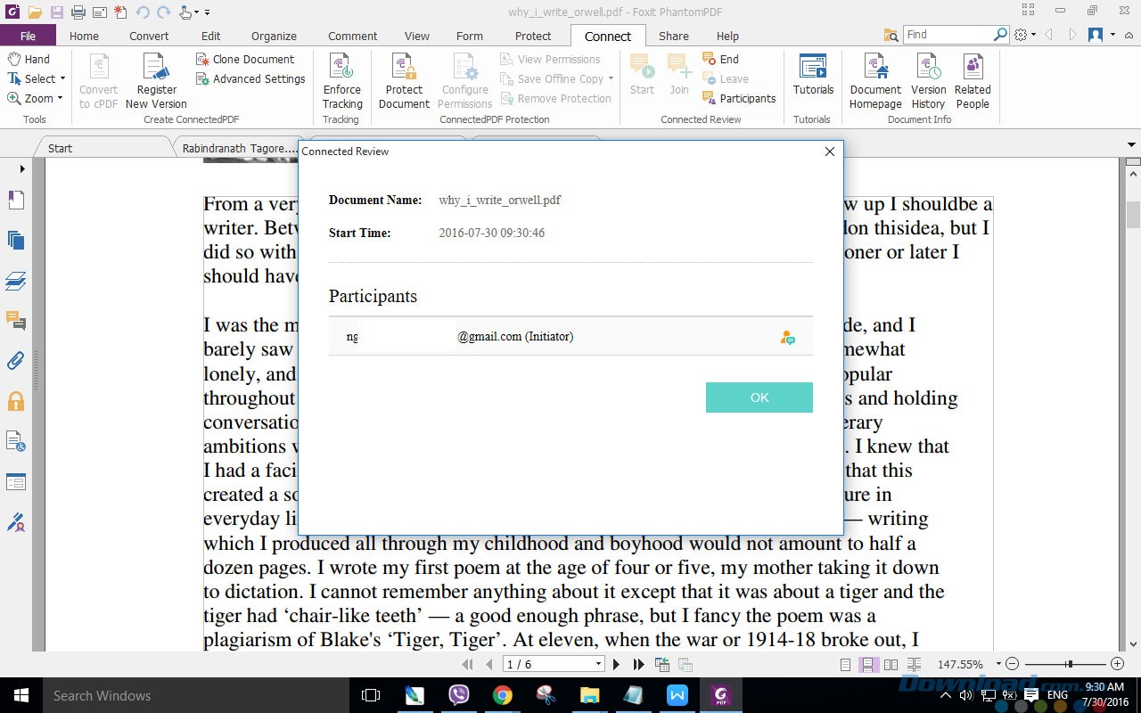The height and width of the screenshot is (713, 1141).
Task: Click the Protect Document icon
Action: [404, 70]
